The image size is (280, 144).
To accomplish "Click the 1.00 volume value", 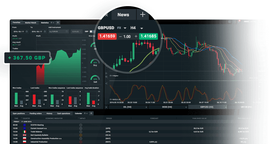I will (127, 37).
